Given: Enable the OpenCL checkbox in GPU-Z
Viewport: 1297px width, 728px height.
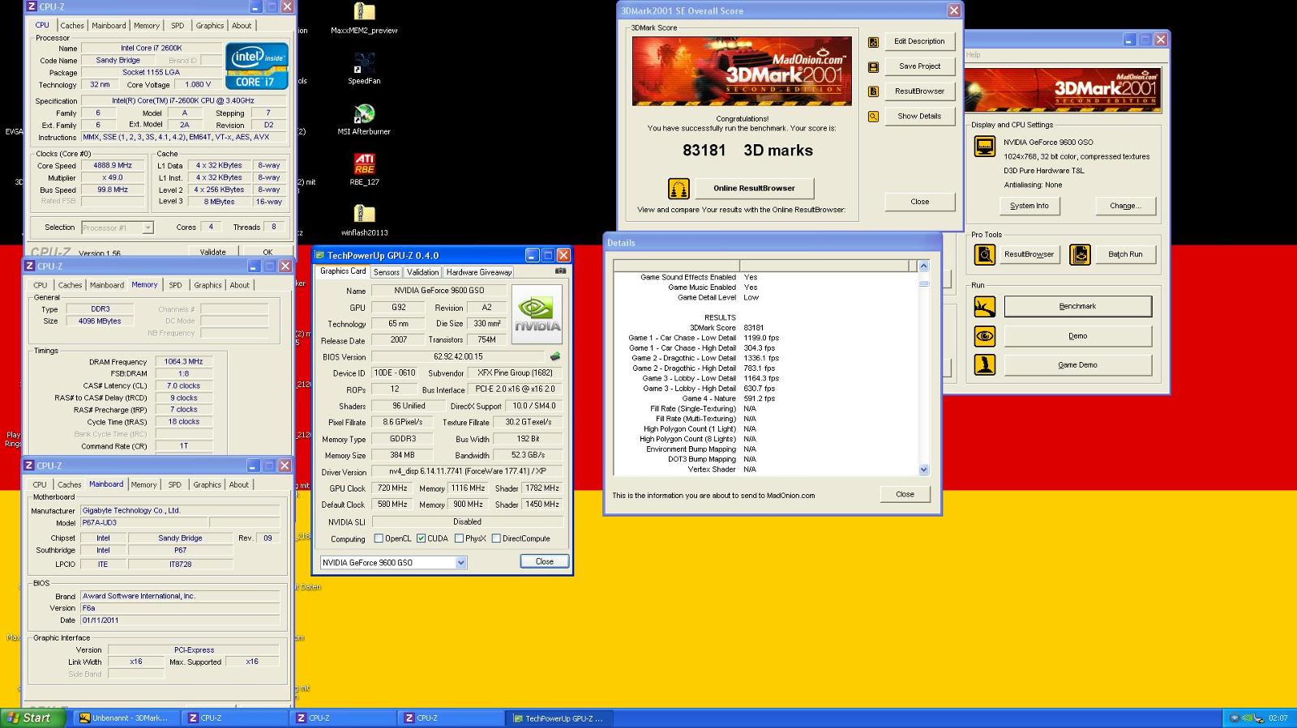Looking at the screenshot, I should [x=378, y=539].
